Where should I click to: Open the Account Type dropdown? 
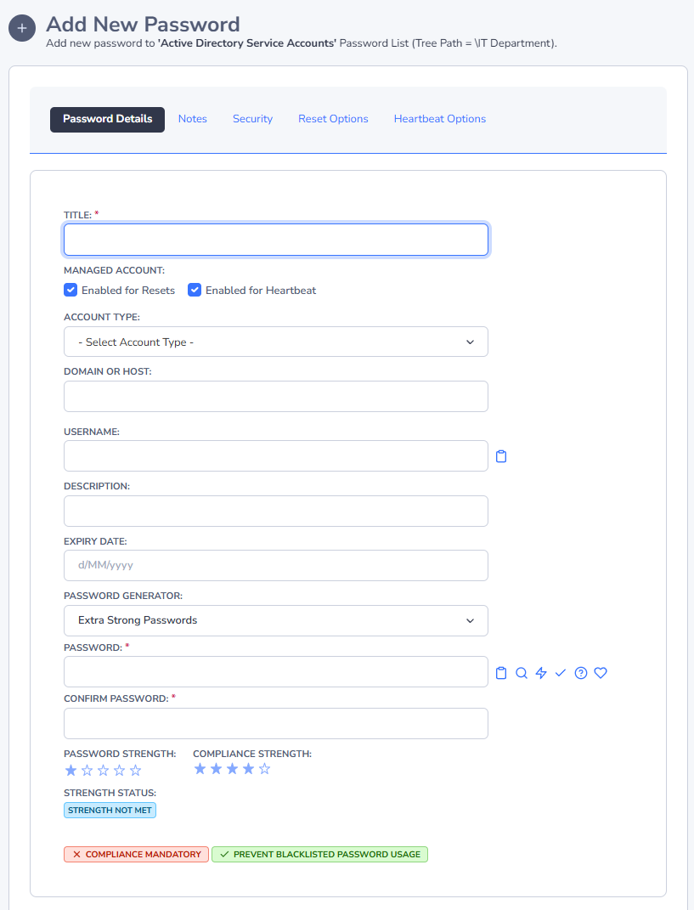coord(275,342)
